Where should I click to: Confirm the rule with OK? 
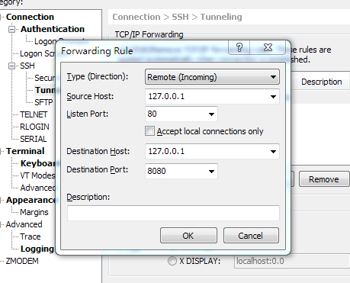(188, 236)
